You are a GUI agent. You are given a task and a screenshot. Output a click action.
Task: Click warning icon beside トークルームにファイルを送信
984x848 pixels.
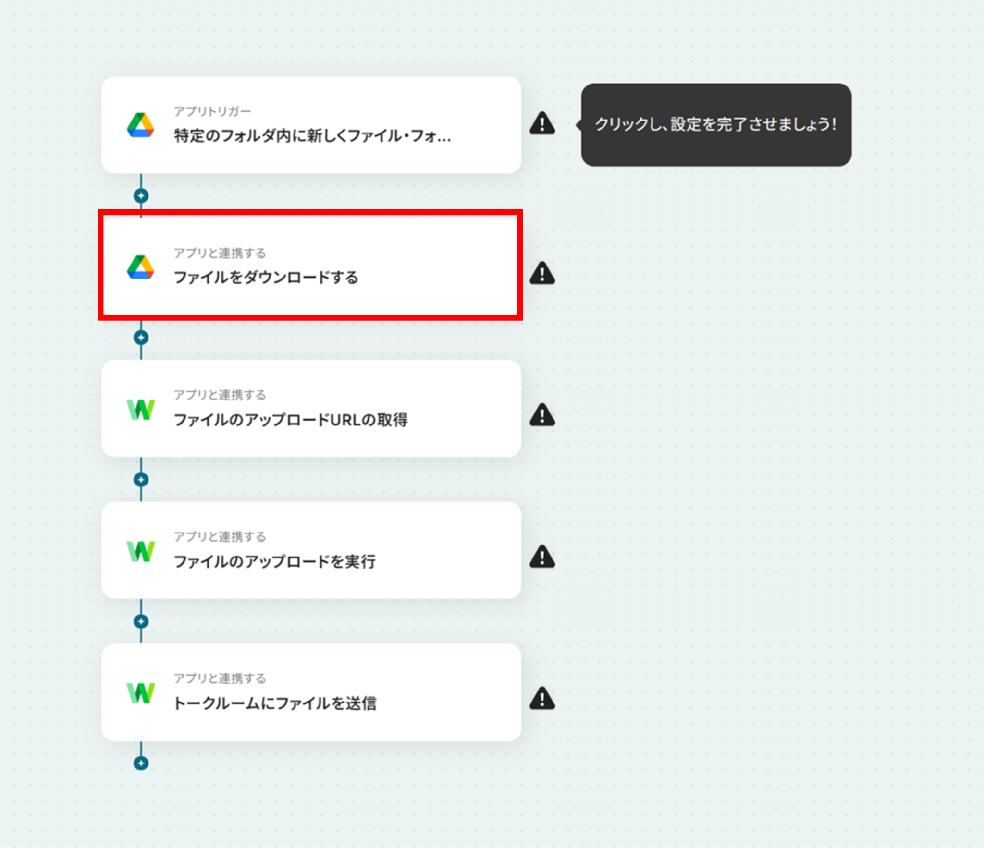point(542,698)
